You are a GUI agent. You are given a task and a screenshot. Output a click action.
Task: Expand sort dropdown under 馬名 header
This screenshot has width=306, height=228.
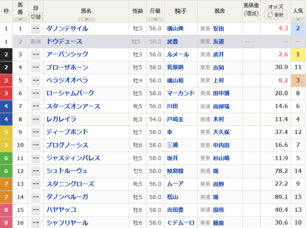pyautogui.click(x=87, y=19)
